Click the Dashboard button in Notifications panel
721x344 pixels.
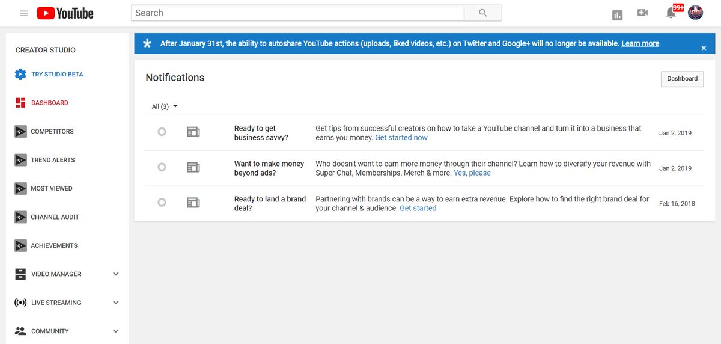tap(682, 79)
